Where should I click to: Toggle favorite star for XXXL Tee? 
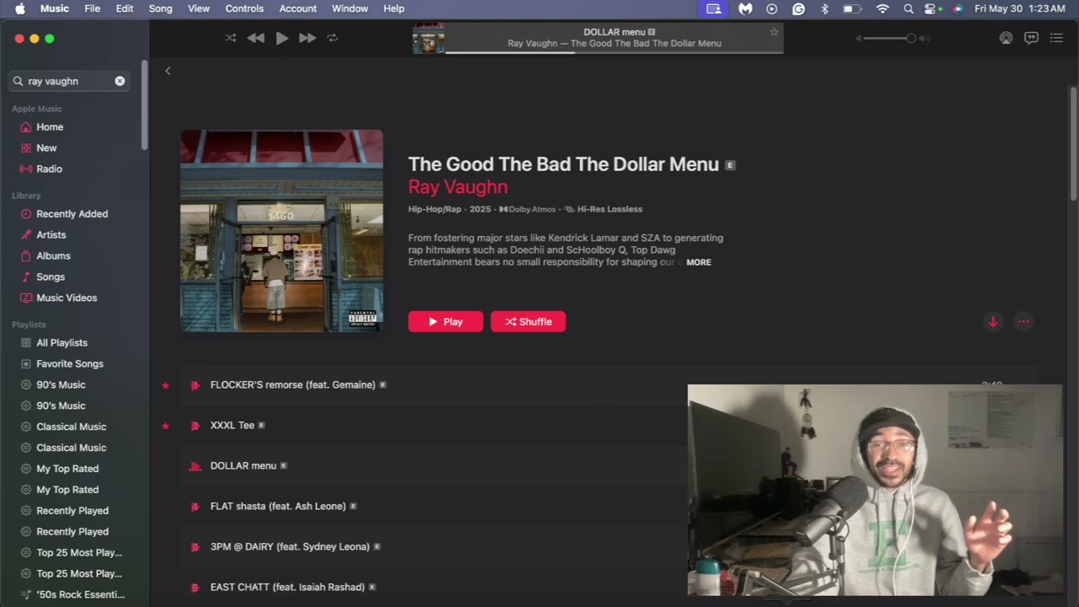coord(165,426)
